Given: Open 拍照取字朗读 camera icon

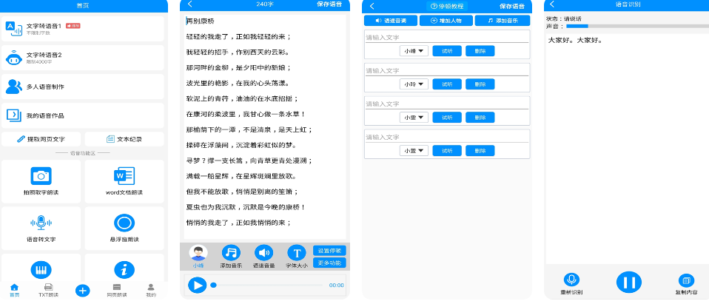Looking at the screenshot, I should click(x=41, y=176).
